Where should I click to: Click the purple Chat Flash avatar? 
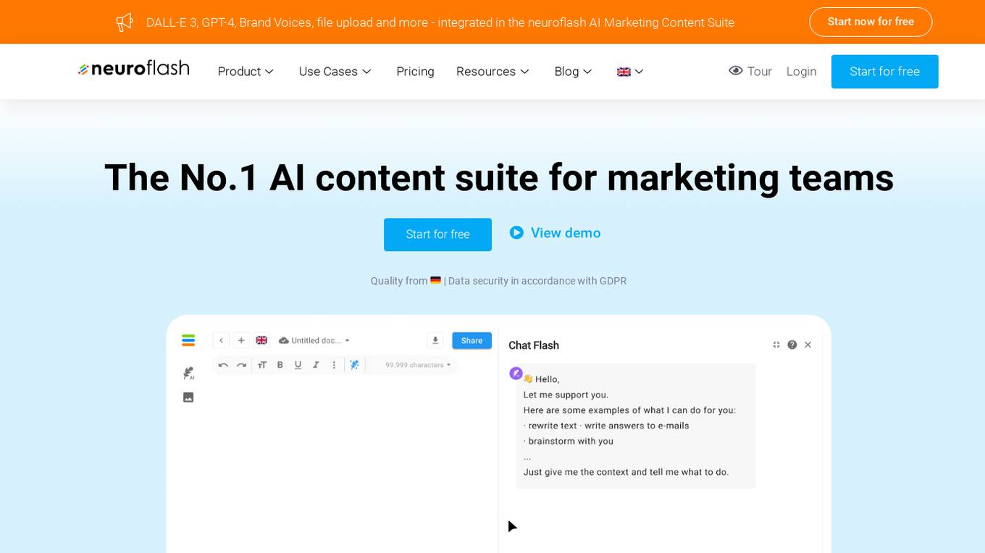(516, 373)
